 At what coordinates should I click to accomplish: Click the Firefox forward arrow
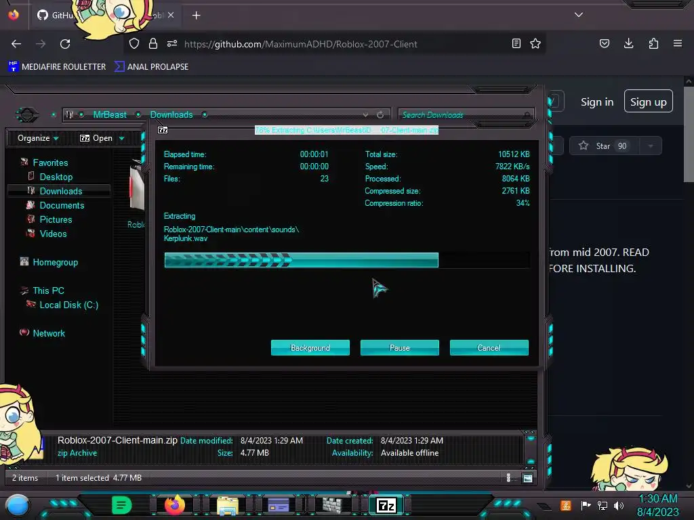tap(41, 44)
